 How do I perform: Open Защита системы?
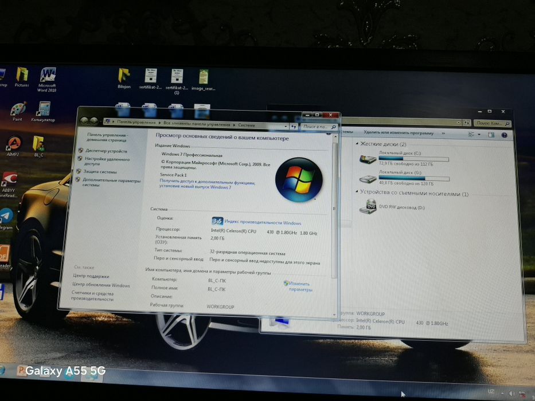coord(100,171)
